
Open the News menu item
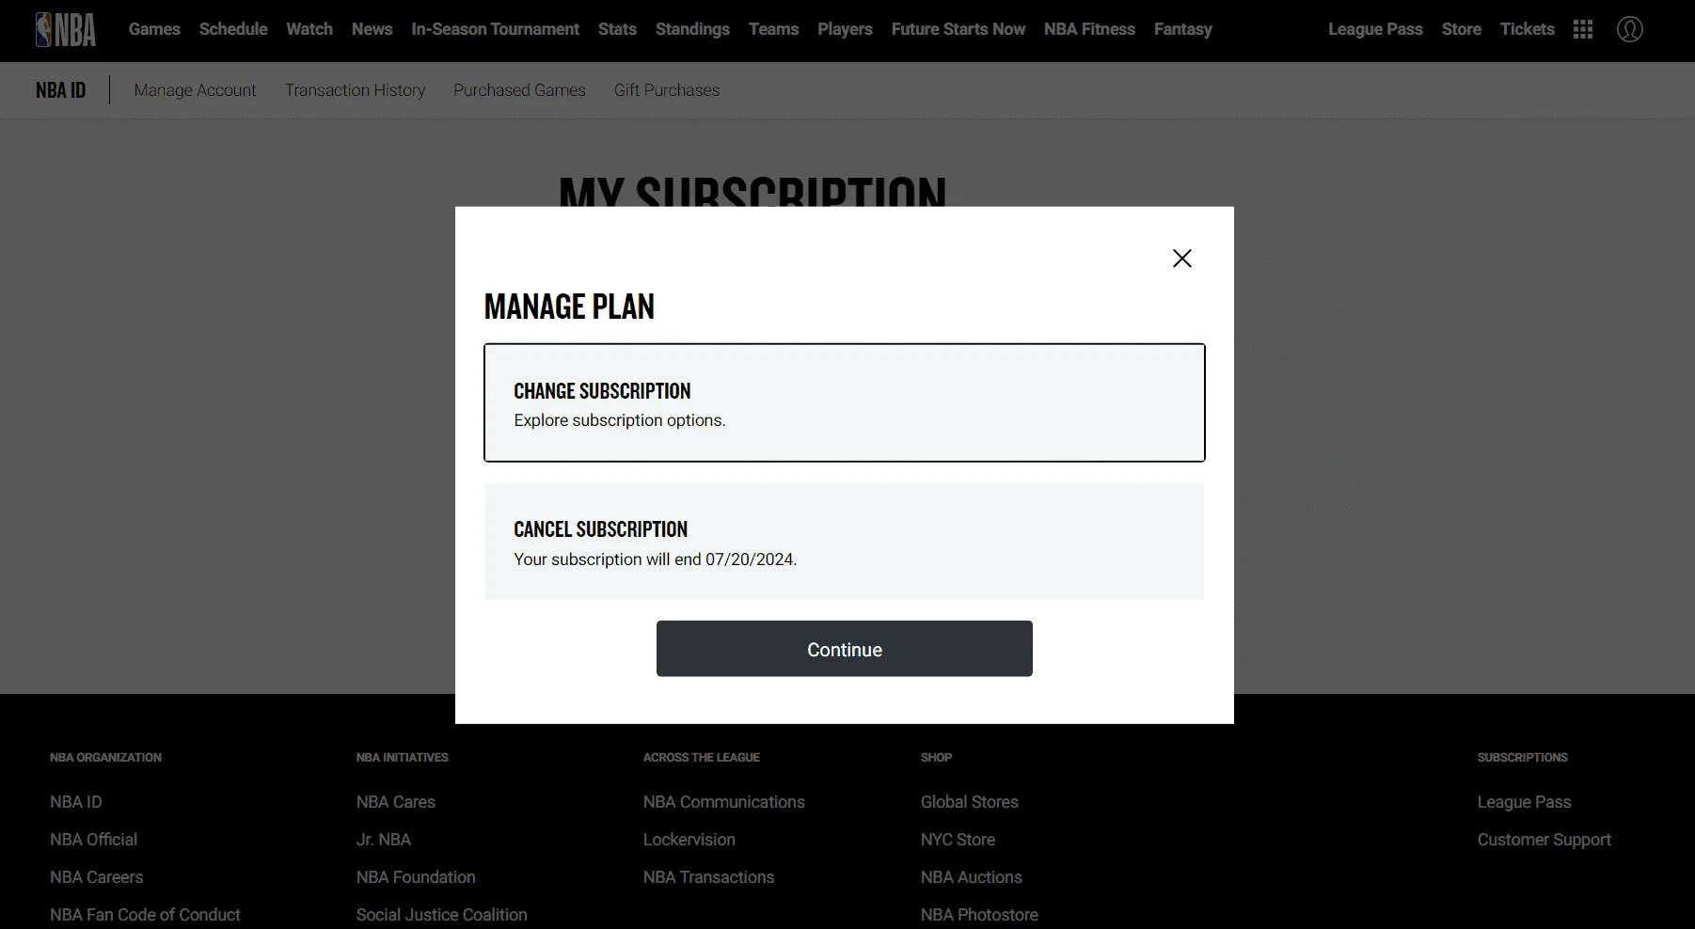click(x=372, y=29)
